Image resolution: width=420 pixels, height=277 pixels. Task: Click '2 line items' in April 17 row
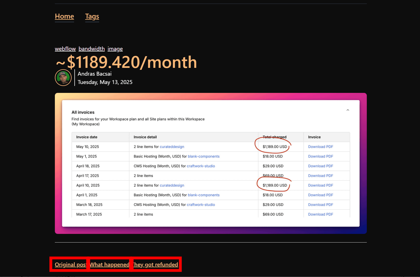(x=143, y=175)
